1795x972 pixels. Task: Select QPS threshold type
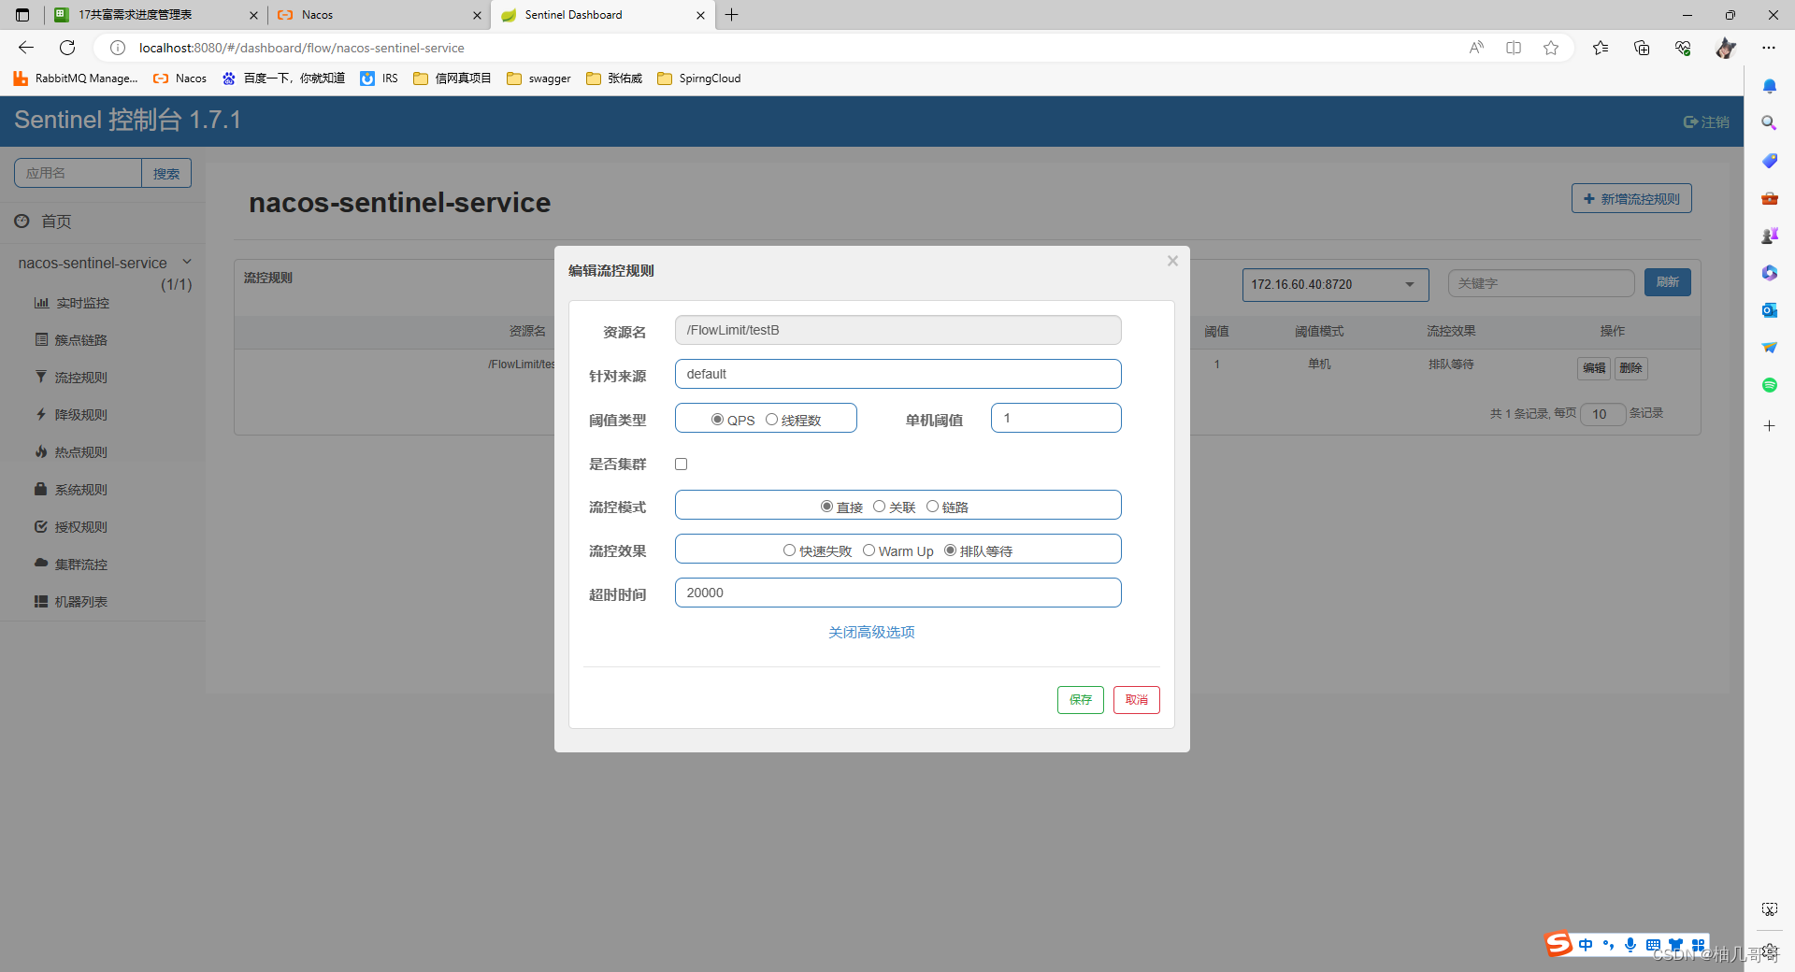coord(717,420)
